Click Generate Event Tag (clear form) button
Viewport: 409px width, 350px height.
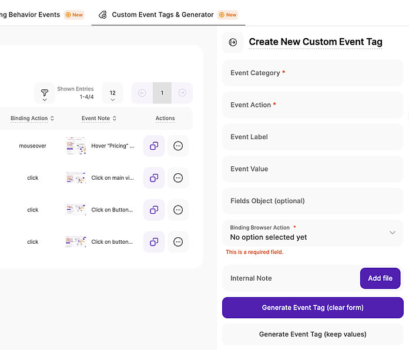pos(313,308)
